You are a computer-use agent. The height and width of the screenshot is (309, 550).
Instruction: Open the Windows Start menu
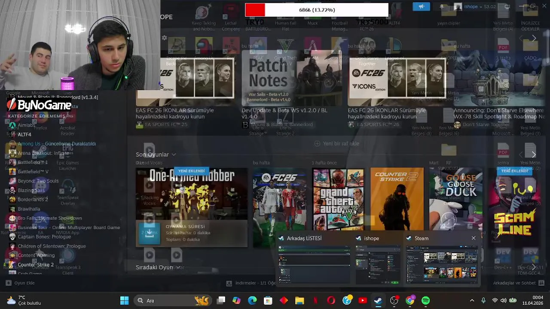124,300
